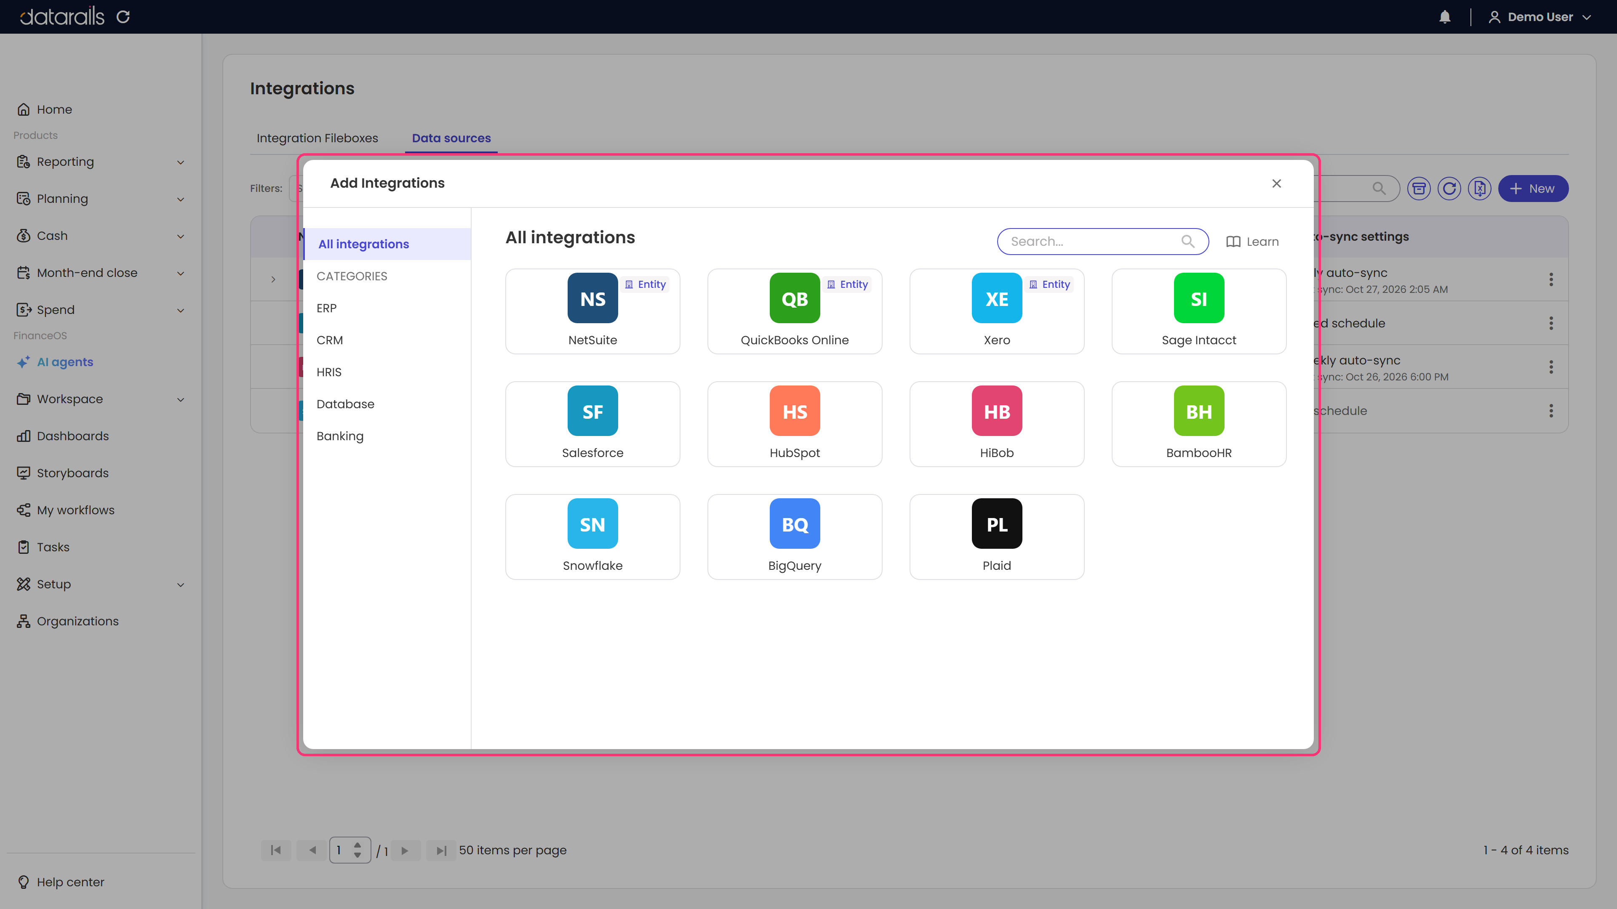Expand the Reporting sidebar menu
Screen dimensions: 1617x909
click(101, 162)
